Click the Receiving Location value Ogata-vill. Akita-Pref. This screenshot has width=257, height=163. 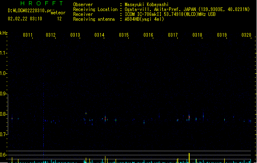(x=153, y=9)
